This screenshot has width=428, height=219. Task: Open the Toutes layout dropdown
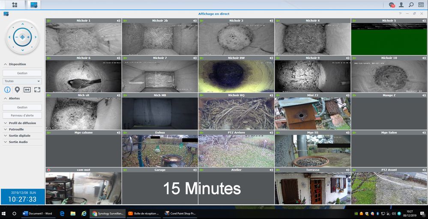click(x=22, y=81)
